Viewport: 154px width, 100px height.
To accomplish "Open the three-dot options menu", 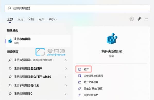I will click(x=147, y=19).
